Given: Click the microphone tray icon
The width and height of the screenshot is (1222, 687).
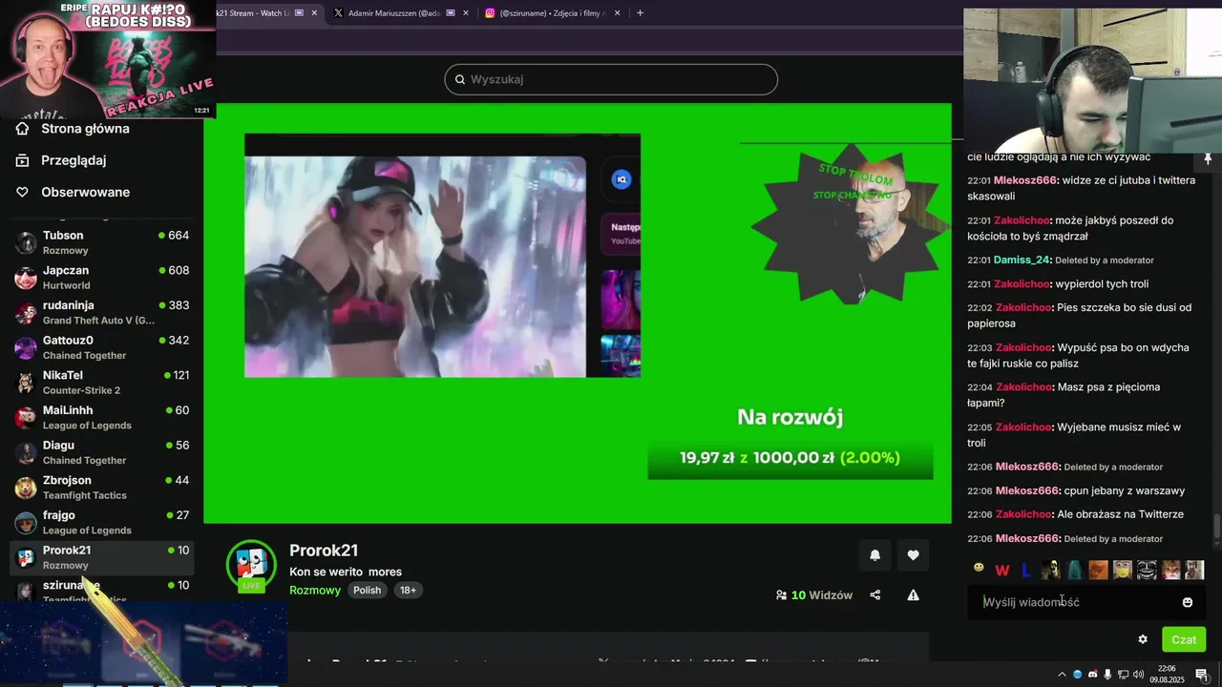Looking at the screenshot, I should tap(1107, 675).
